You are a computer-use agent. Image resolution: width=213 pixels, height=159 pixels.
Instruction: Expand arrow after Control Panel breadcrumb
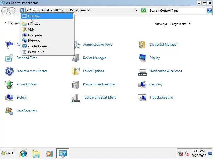point(51,10)
